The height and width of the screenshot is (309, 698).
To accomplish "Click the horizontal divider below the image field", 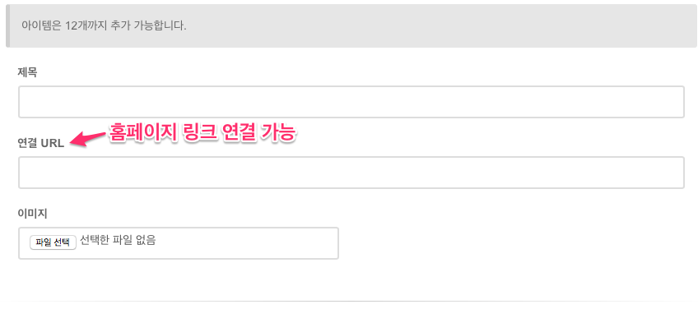I will pos(349,301).
